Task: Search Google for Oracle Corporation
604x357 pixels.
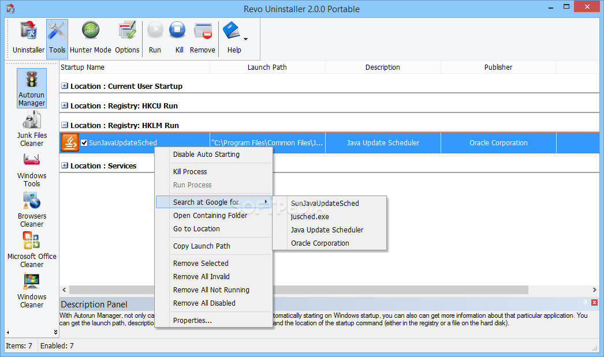Action: pos(329,243)
